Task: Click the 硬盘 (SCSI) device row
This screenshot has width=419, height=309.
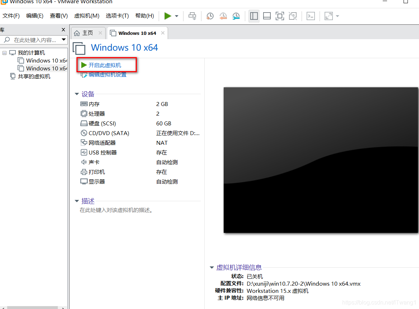Action: [140, 123]
